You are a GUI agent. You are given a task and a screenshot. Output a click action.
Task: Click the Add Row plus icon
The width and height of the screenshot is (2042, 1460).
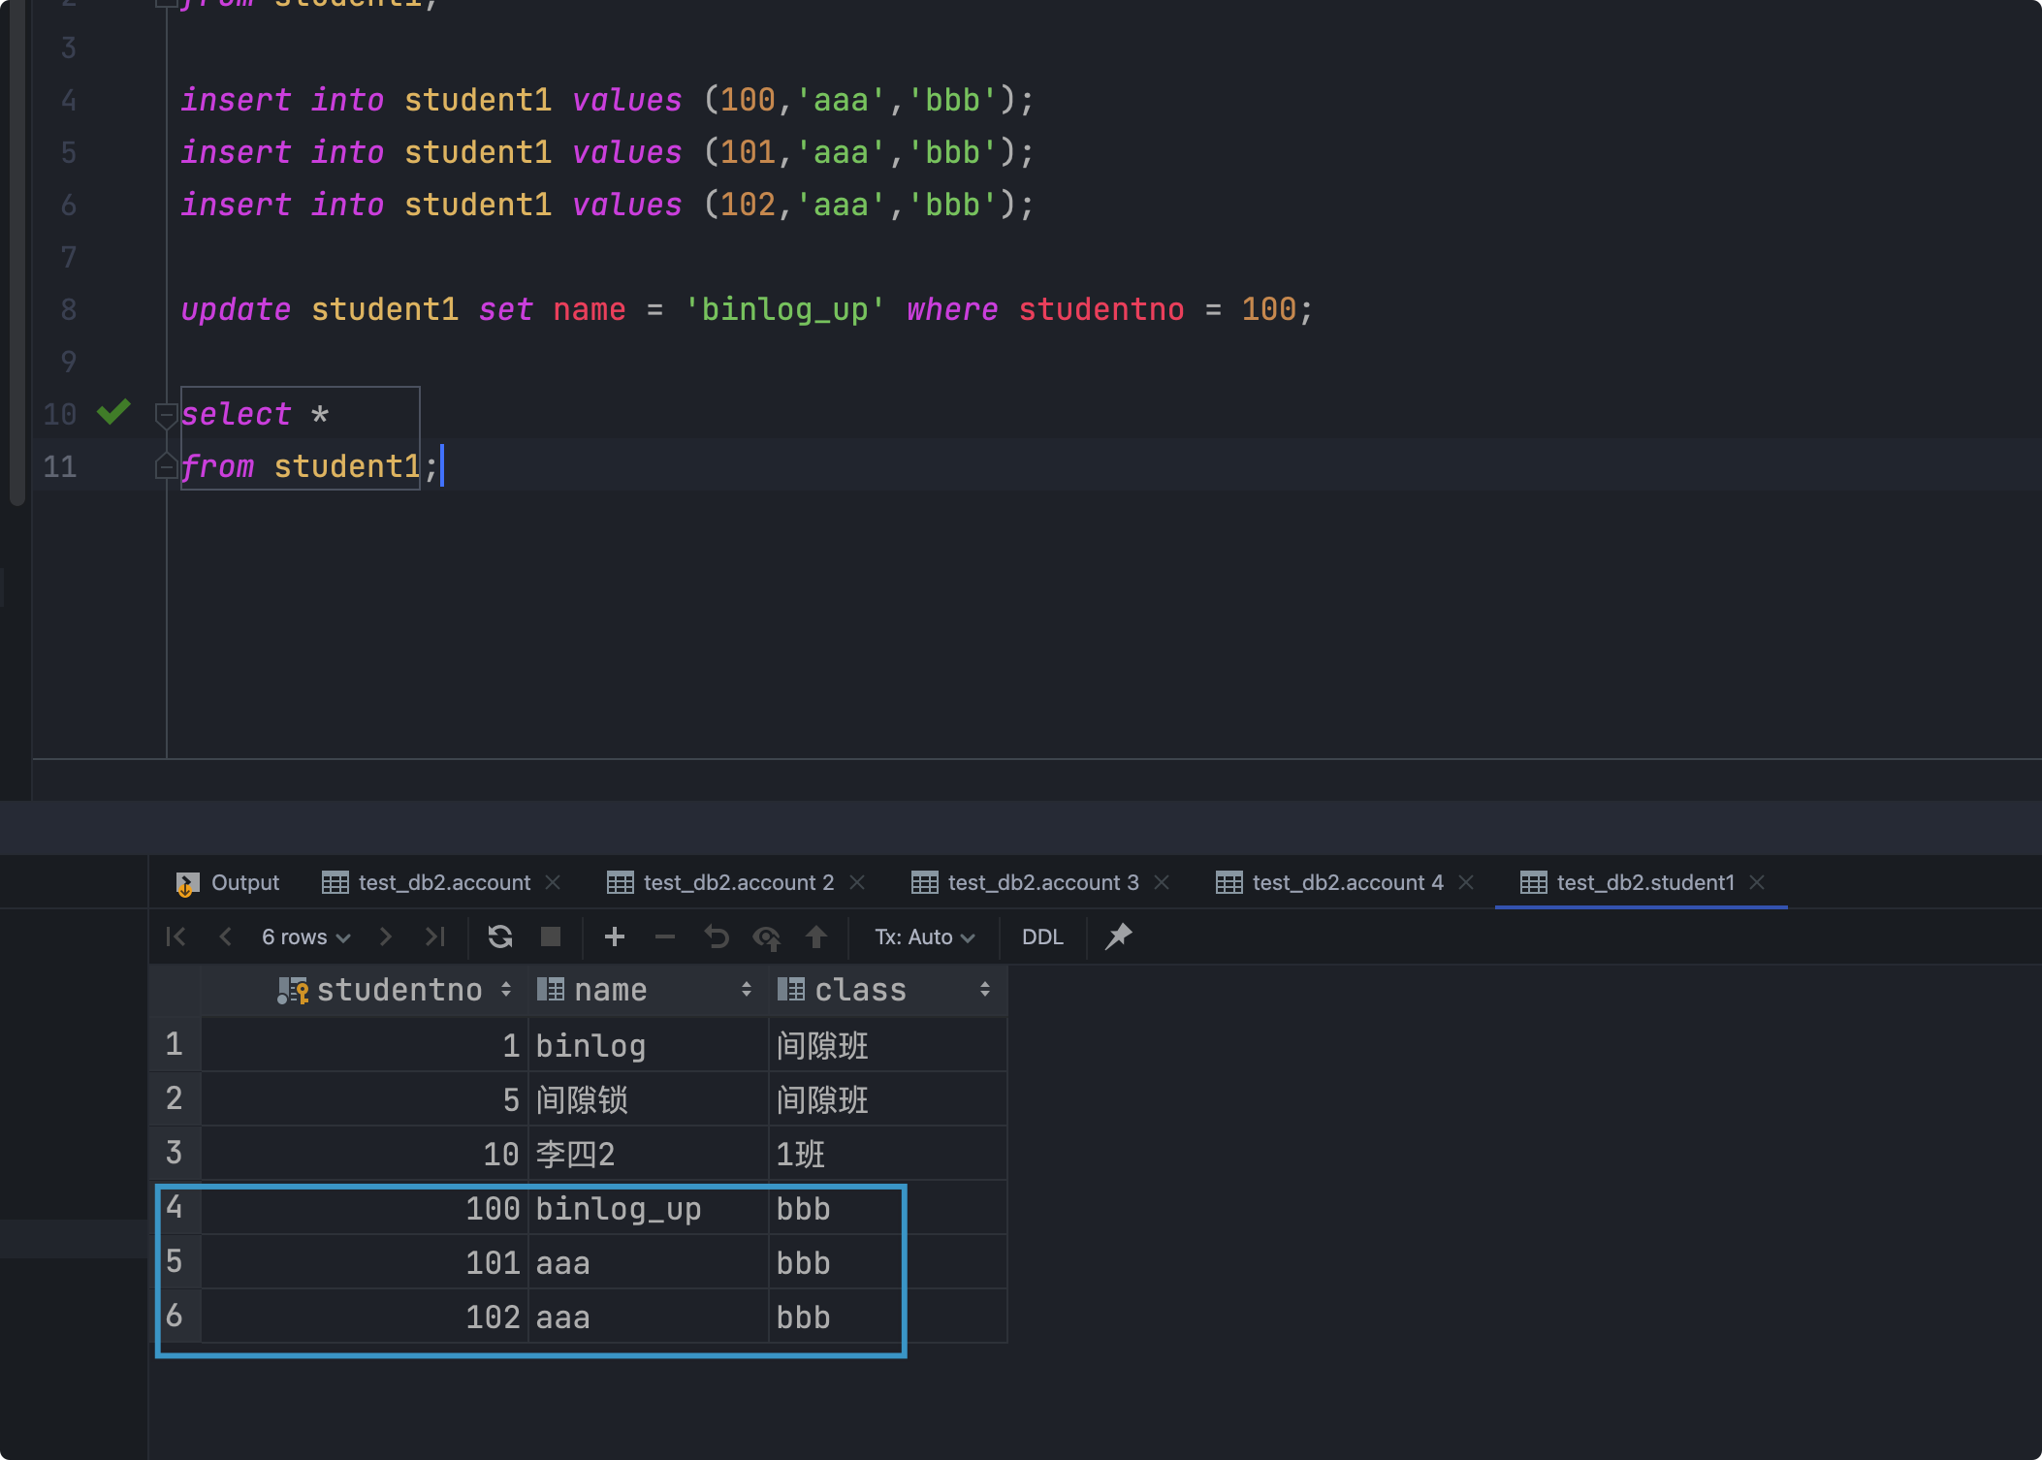pyautogui.click(x=614, y=936)
